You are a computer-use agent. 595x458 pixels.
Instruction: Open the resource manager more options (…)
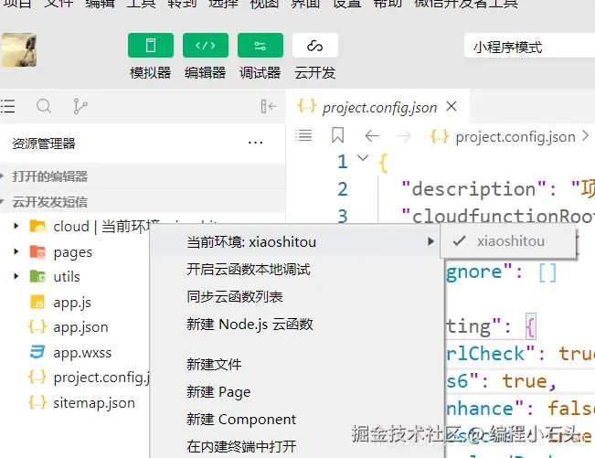255,143
